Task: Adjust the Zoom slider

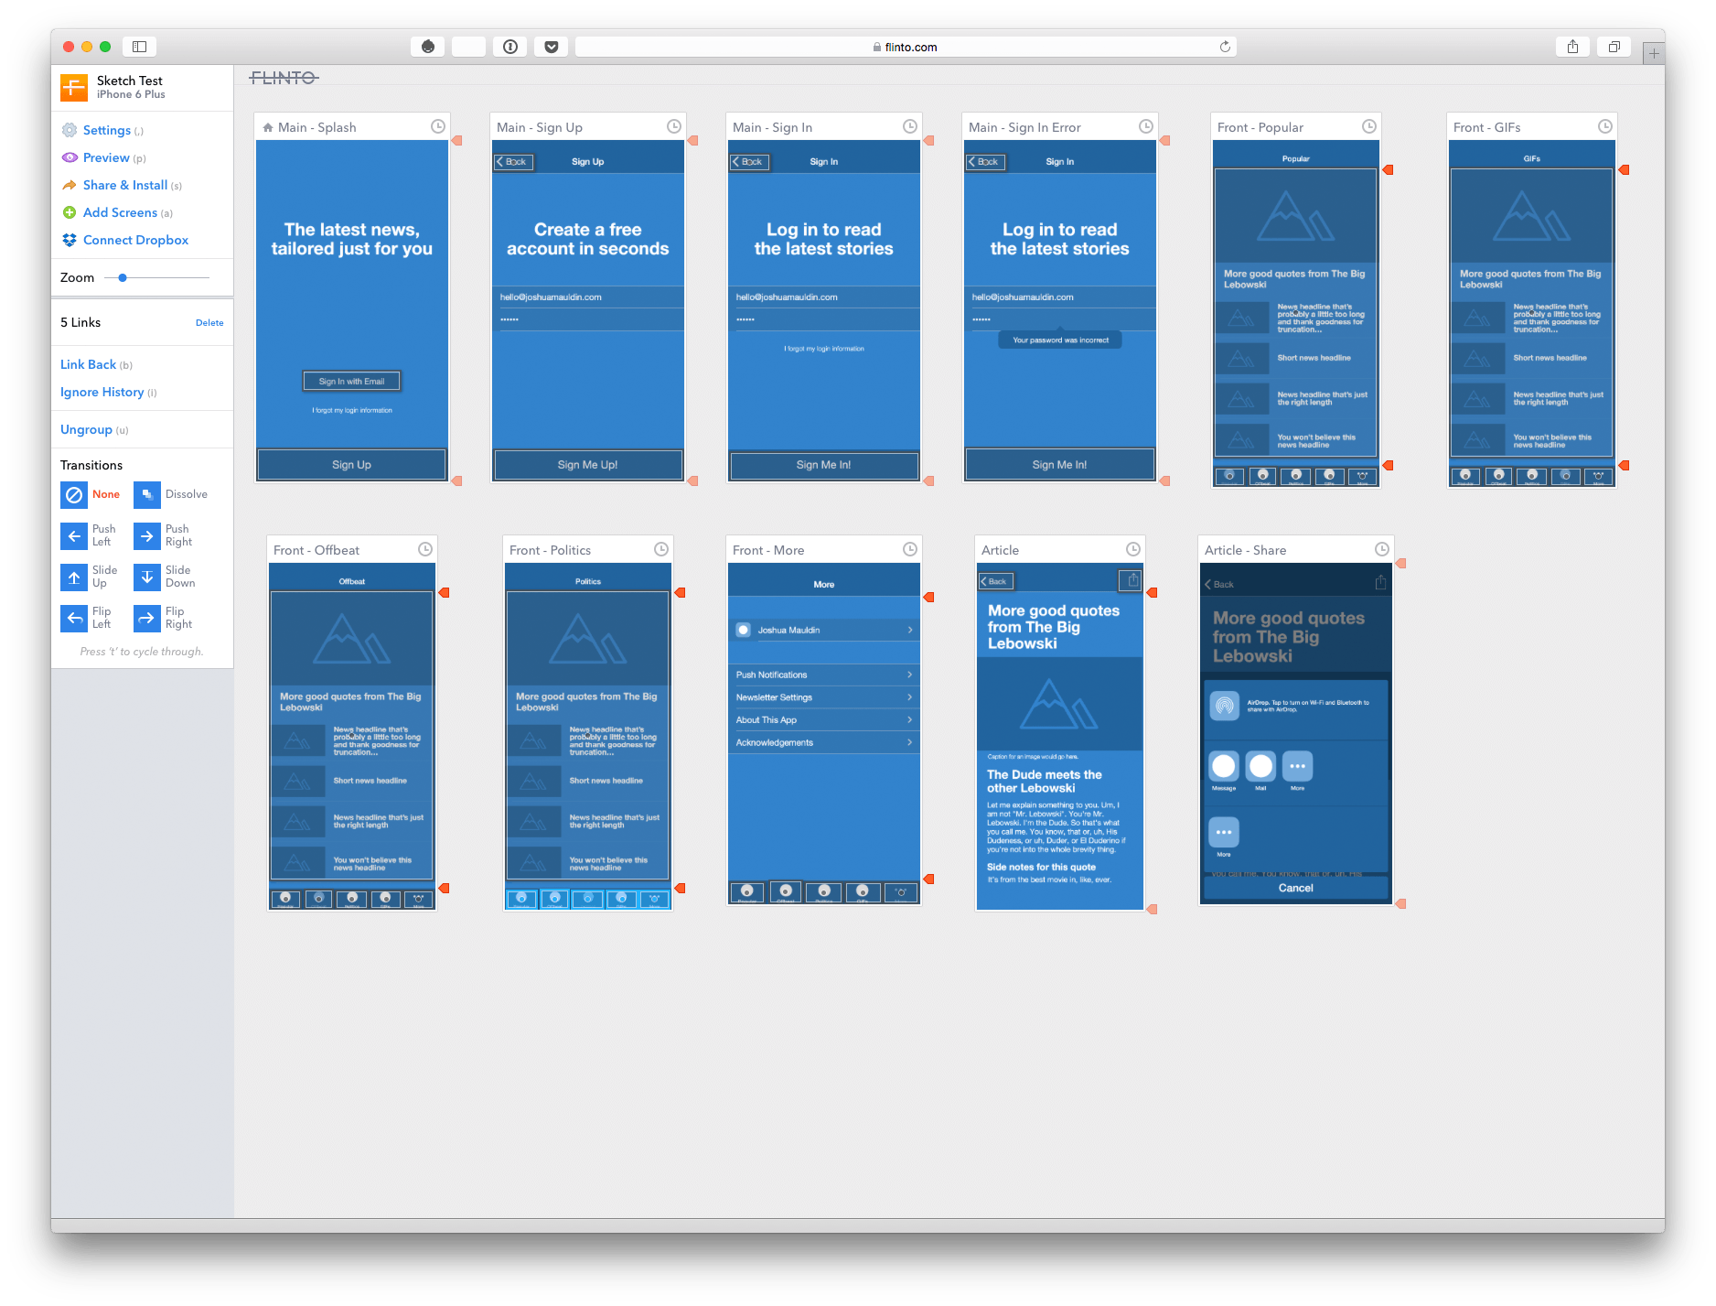Action: coord(123,277)
